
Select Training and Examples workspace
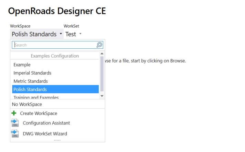pos(55,97)
